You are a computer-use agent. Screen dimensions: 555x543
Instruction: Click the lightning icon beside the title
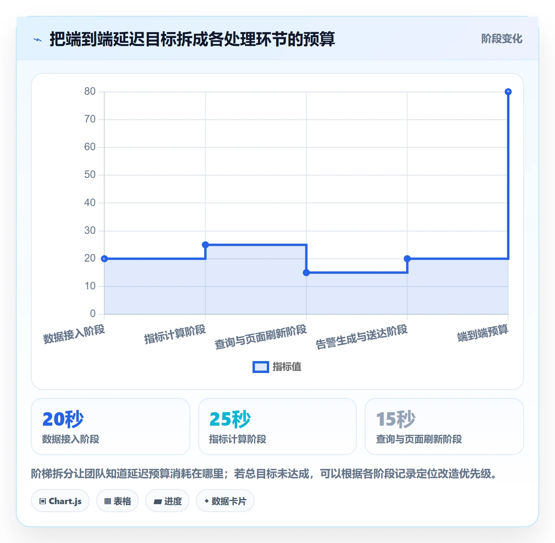pyautogui.click(x=38, y=40)
